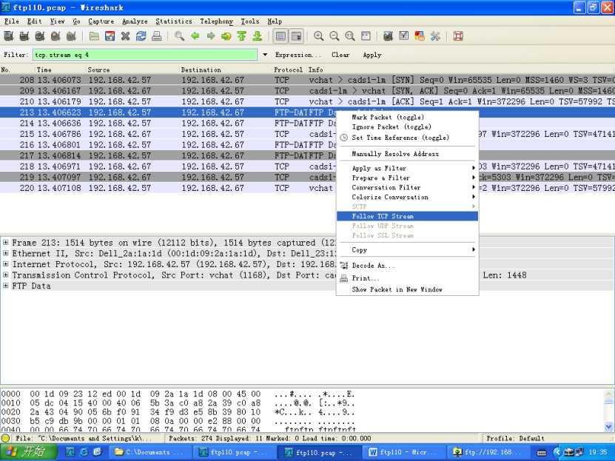The image size is (615, 461).
Task: Close this capture file icon
Action: coord(126,36)
